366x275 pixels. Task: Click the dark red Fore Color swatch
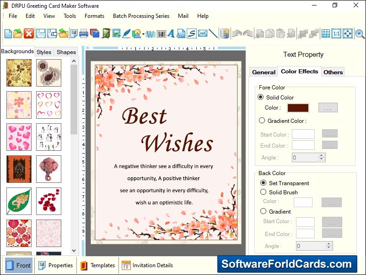click(x=298, y=108)
